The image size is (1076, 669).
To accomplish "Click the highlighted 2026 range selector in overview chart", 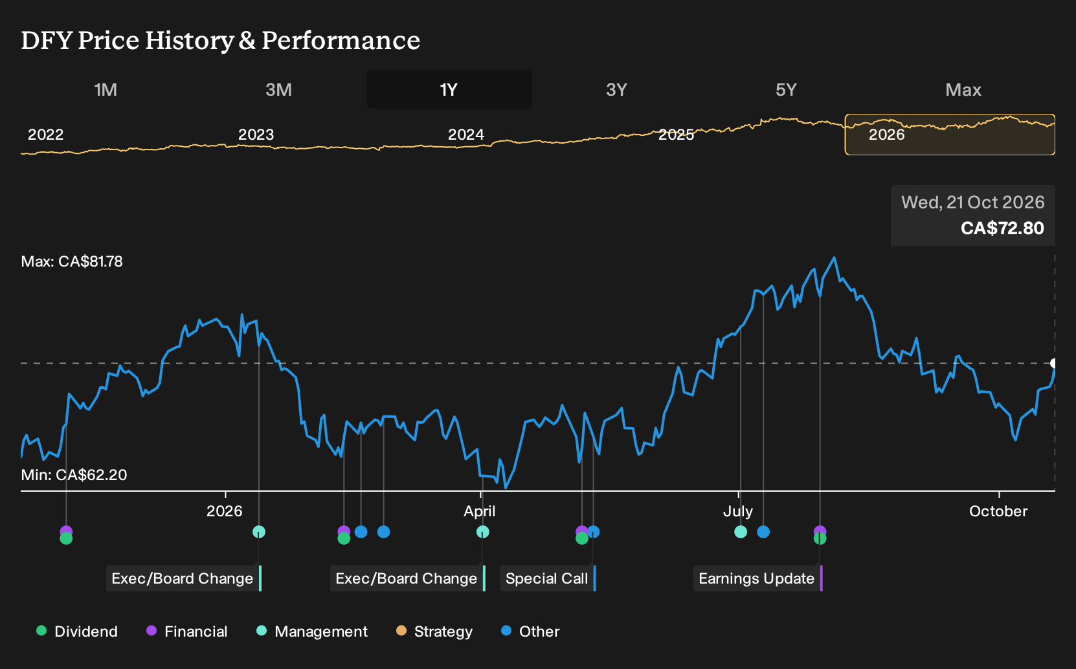I will point(950,135).
